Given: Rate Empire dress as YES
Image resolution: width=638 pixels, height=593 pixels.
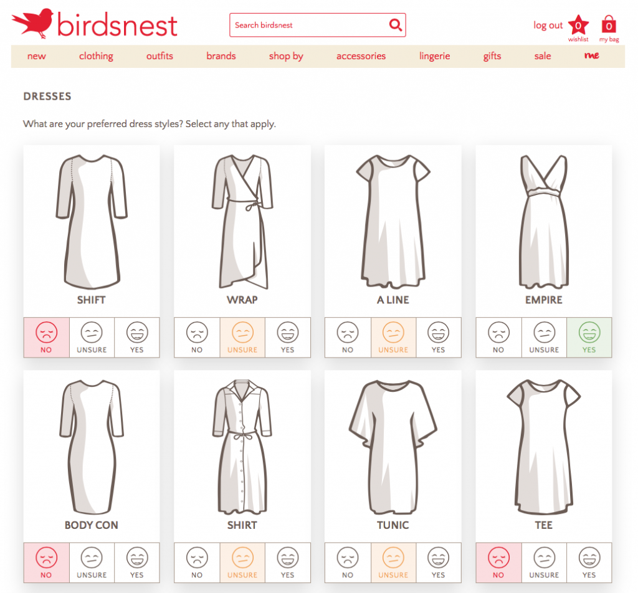Looking at the screenshot, I should pyautogui.click(x=589, y=338).
